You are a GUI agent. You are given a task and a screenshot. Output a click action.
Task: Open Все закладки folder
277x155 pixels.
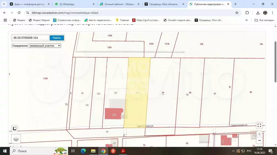click(x=264, y=20)
